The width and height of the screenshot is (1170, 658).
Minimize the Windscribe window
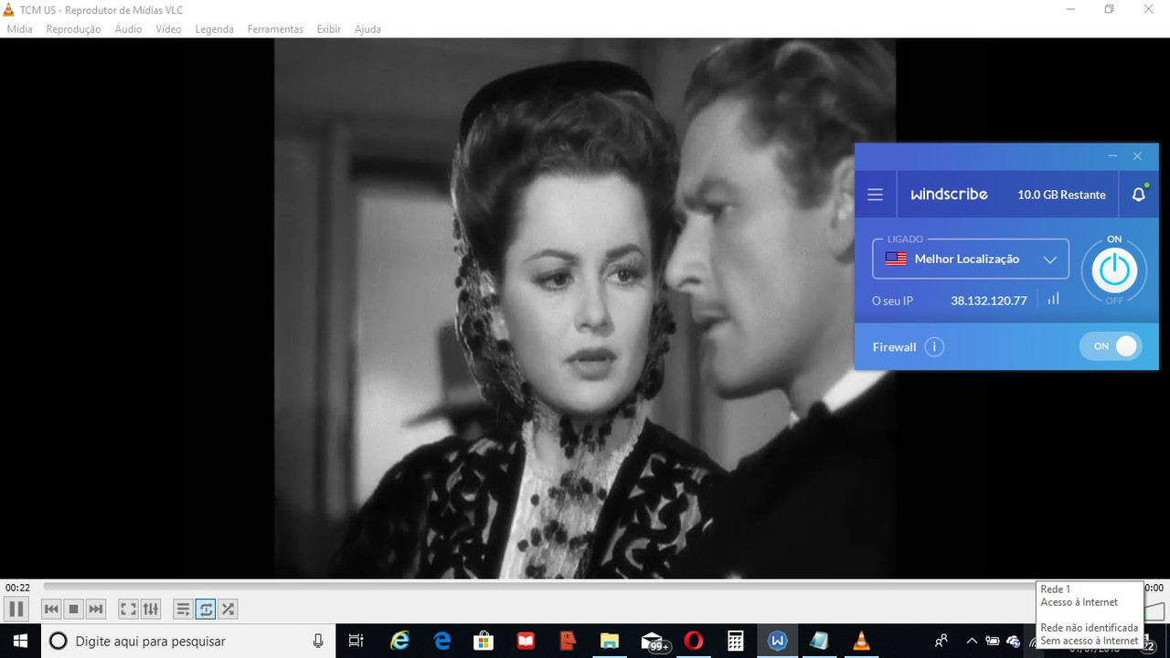(1112, 156)
